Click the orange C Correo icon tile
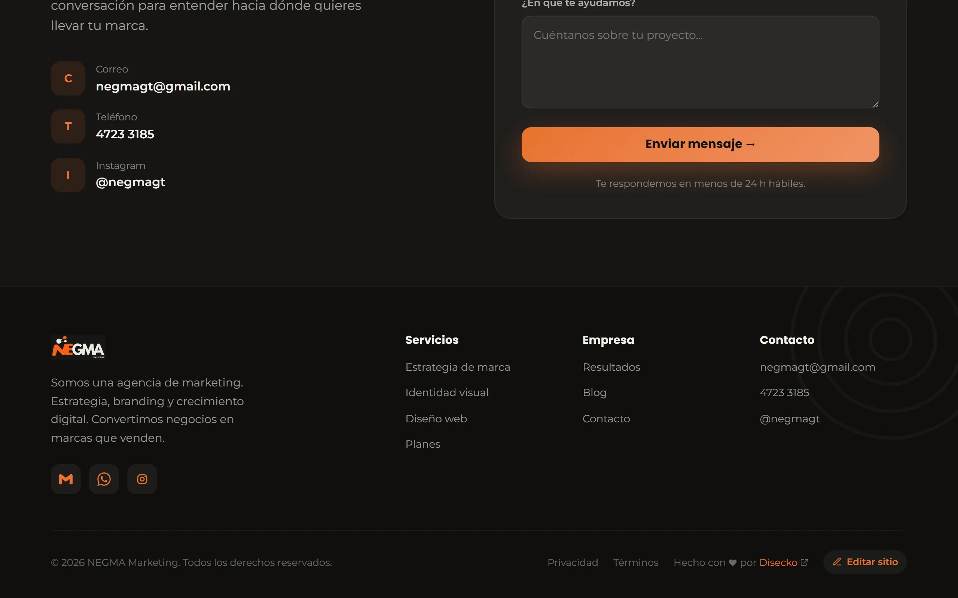Image resolution: width=958 pixels, height=598 pixels. point(68,78)
